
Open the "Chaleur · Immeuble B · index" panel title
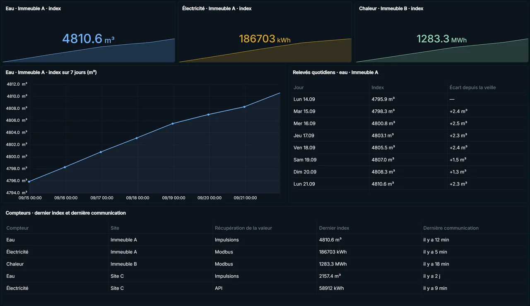click(391, 8)
